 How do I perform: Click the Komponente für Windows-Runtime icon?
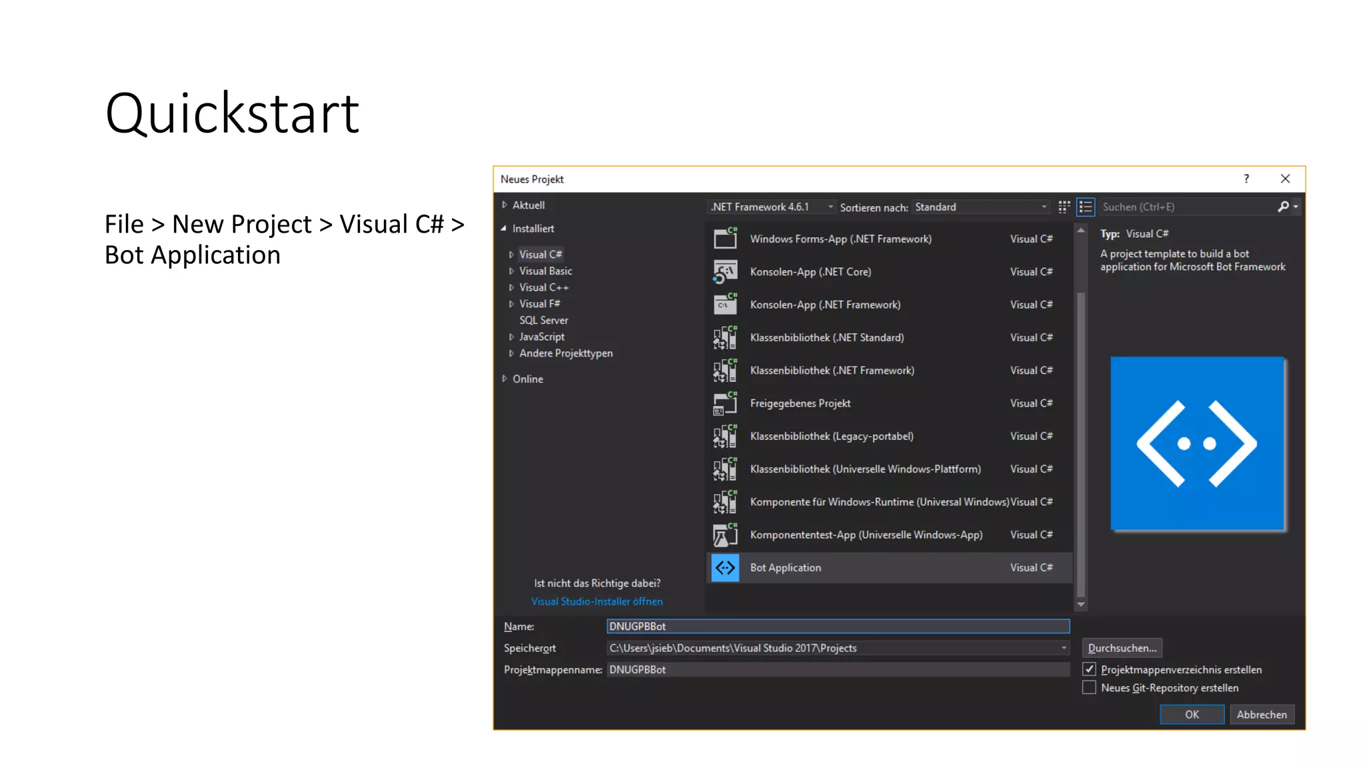tap(725, 501)
